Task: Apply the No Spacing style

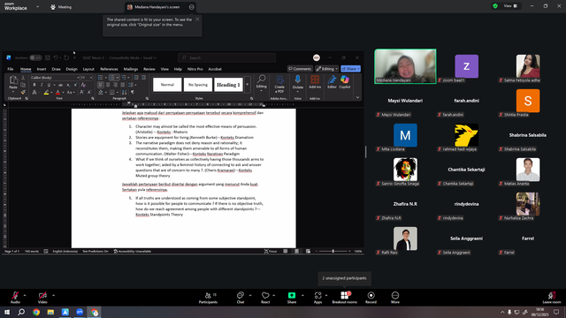Action: (198, 85)
